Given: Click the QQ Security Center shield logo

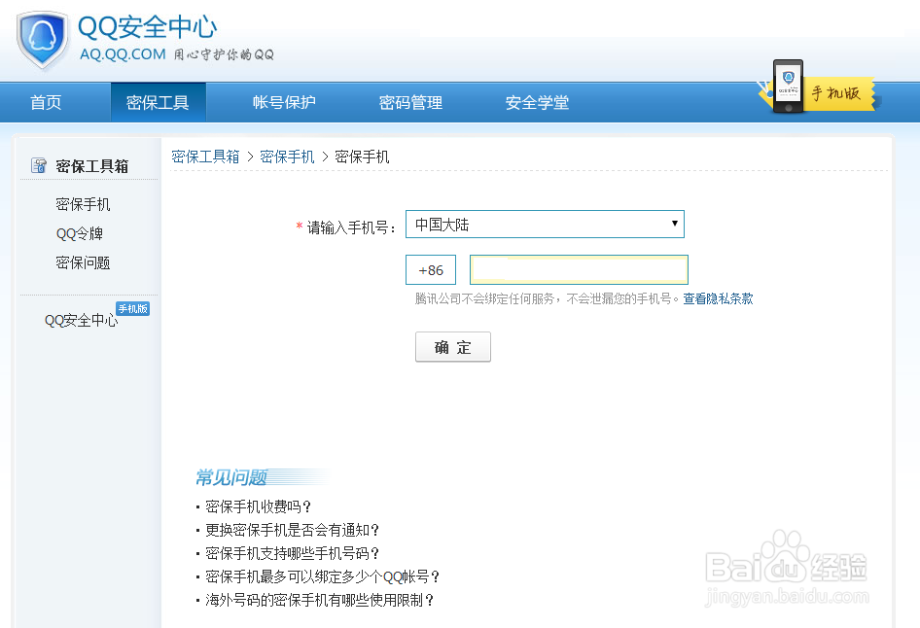Looking at the screenshot, I should 41,37.
